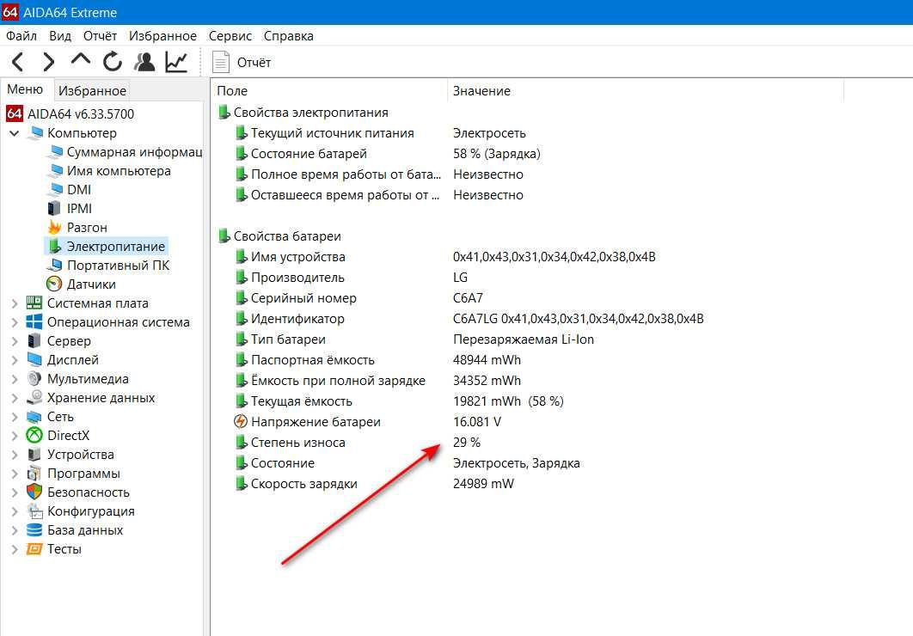913x636 pixels.
Task: Click the Тесты benchmark icon
Action: point(34,548)
